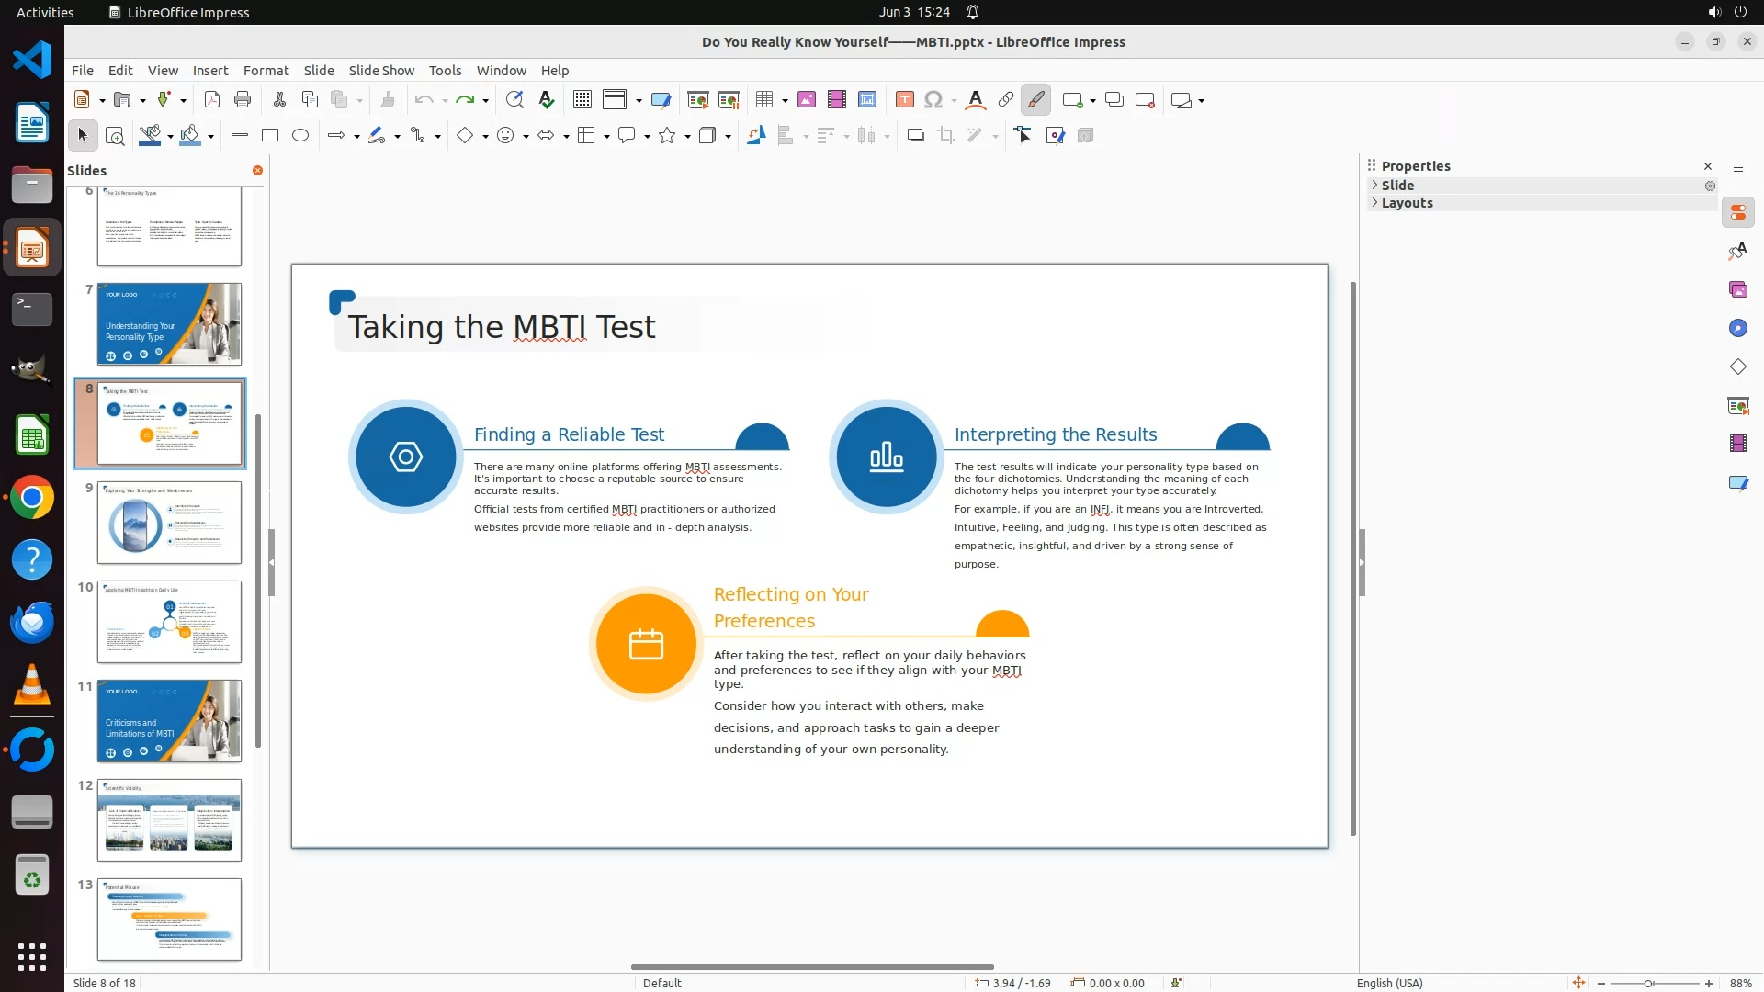Open Google Chrome from the dock
The width and height of the screenshot is (1764, 992).
click(32, 498)
